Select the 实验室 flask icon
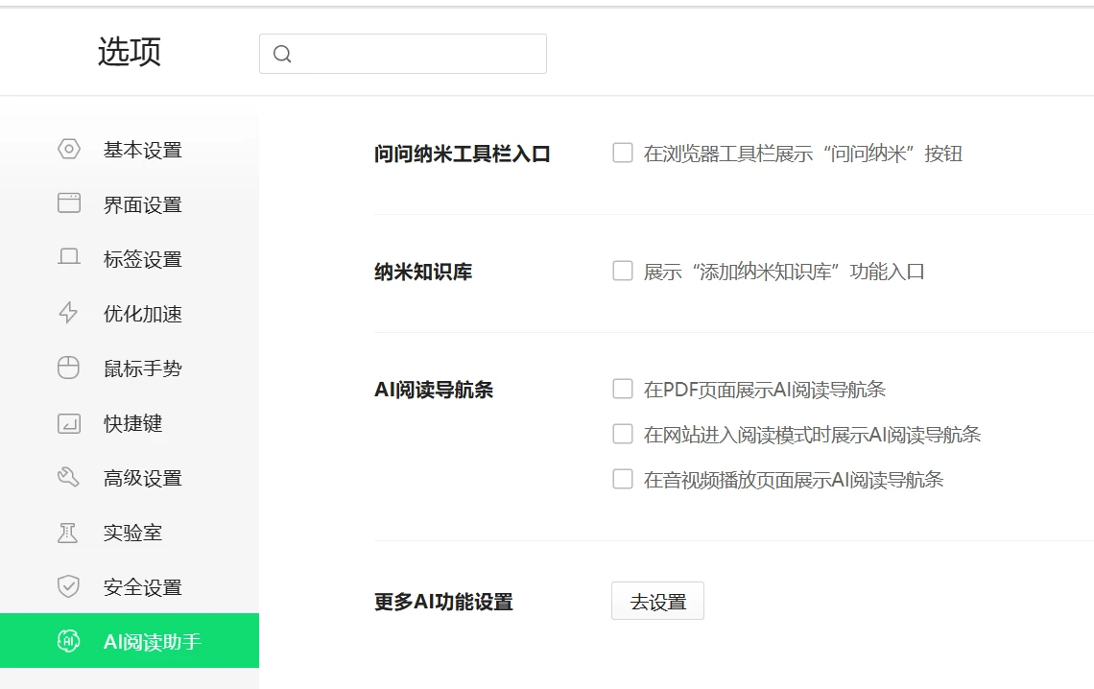 pos(67,533)
